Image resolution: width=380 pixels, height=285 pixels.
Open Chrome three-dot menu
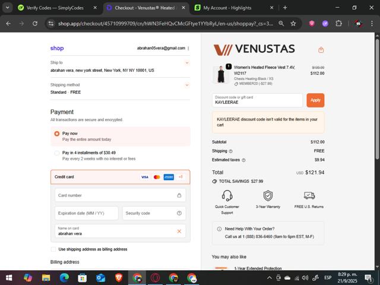372,24
